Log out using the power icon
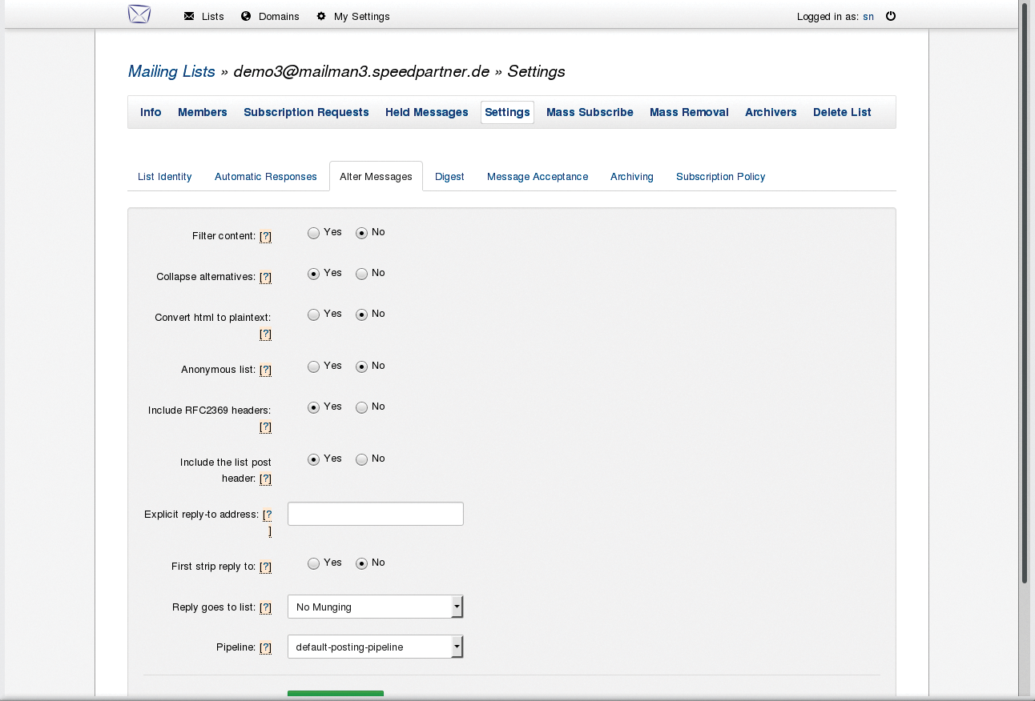Image resolution: width=1035 pixels, height=701 pixels. pyautogui.click(x=891, y=15)
